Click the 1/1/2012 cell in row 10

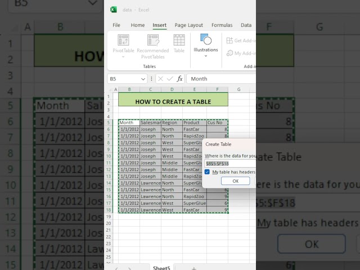pos(129,156)
